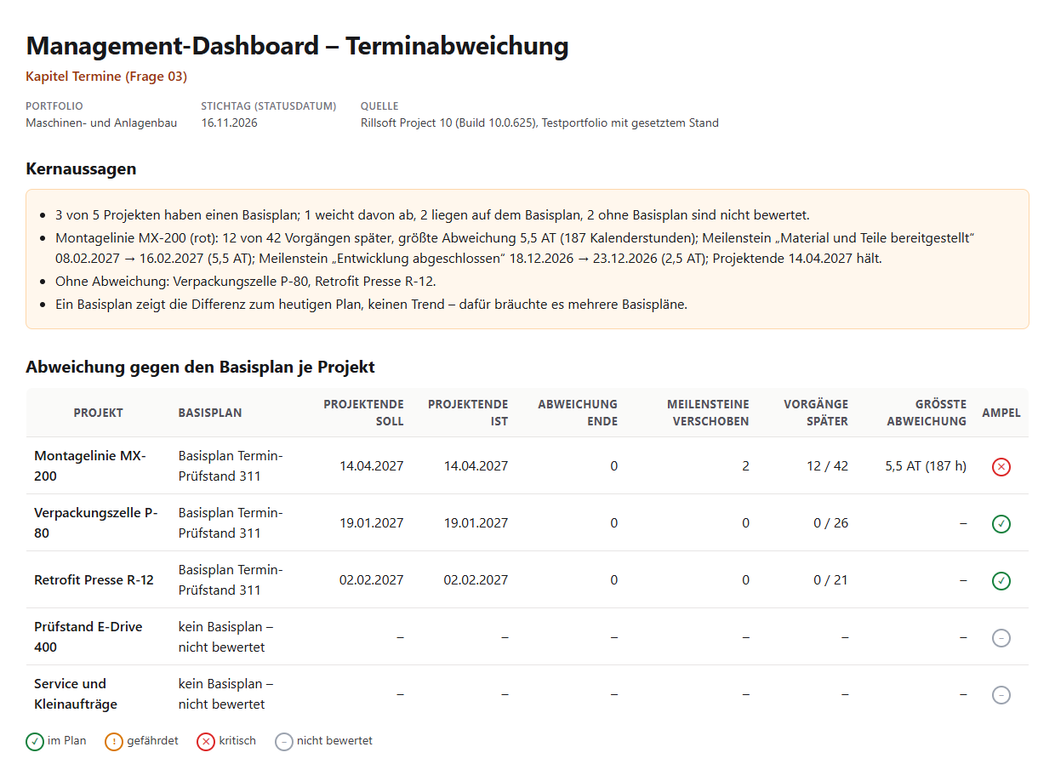Click the 'Maschinen- und Anlagenbau' portfolio value
Viewport: 1055px width, 764px height.
[101, 123]
